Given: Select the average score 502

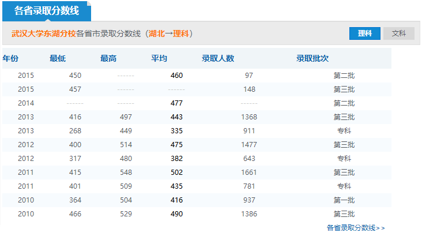Looking at the screenshot, I should point(176,173).
